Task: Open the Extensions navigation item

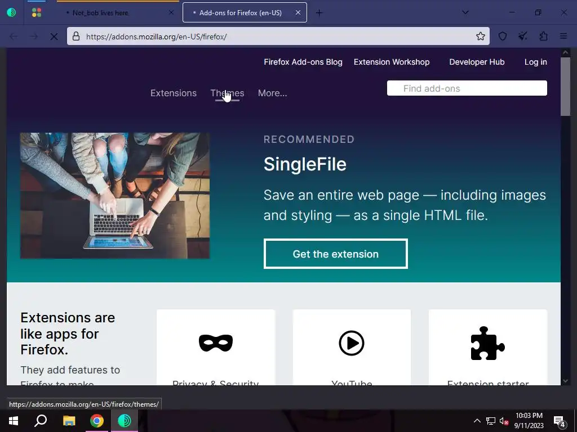Action: pos(174,93)
